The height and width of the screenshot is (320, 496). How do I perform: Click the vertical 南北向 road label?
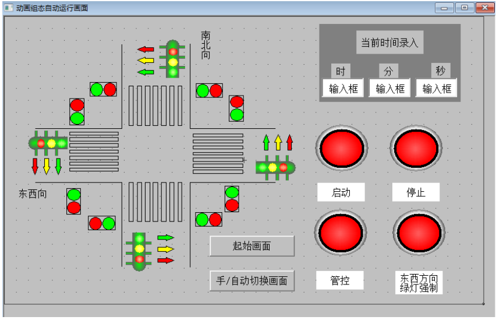[x=206, y=45]
